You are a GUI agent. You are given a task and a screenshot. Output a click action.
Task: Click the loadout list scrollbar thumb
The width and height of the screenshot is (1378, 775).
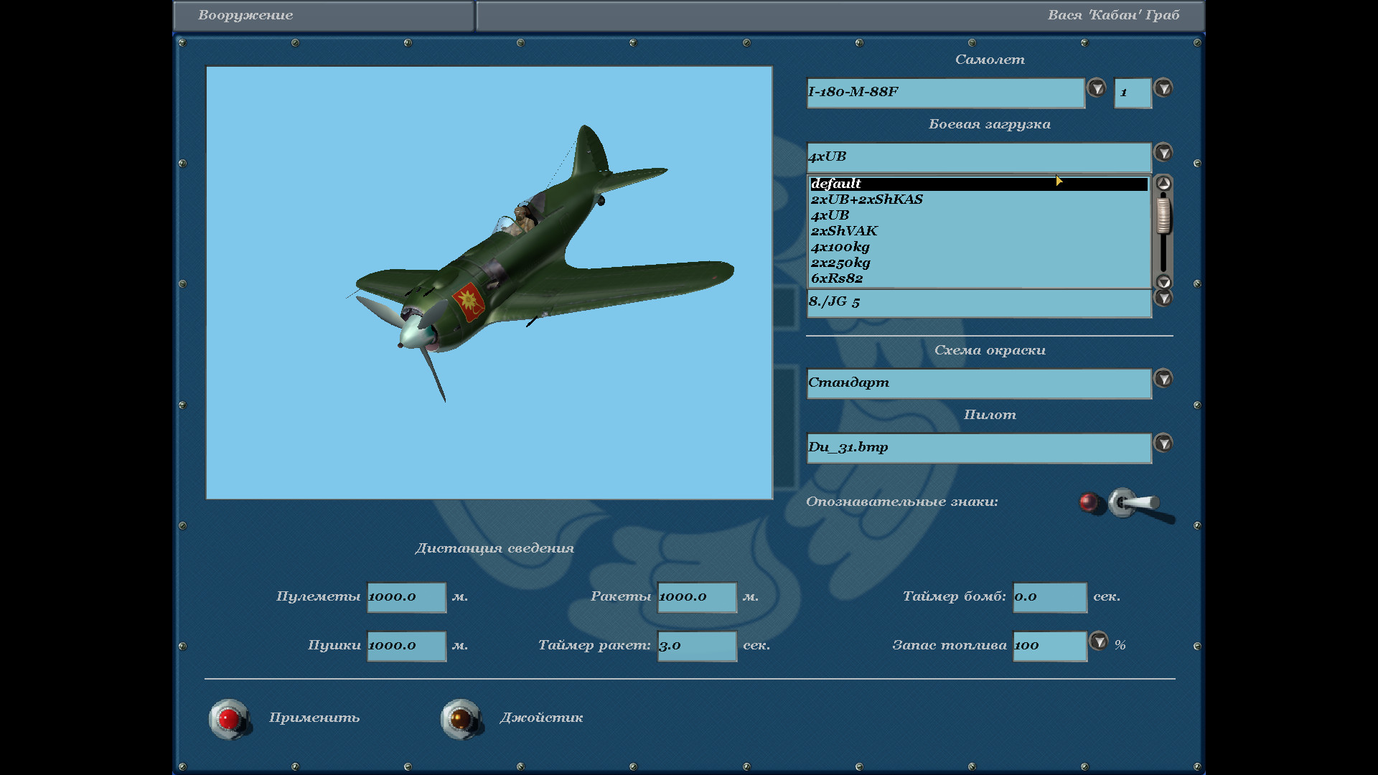1163,215
